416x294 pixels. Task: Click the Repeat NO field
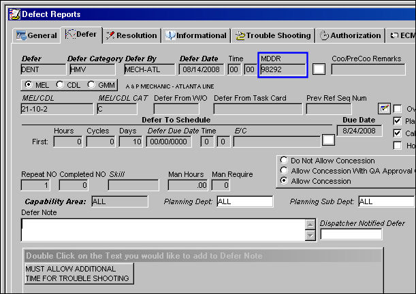pyautogui.click(x=35, y=185)
